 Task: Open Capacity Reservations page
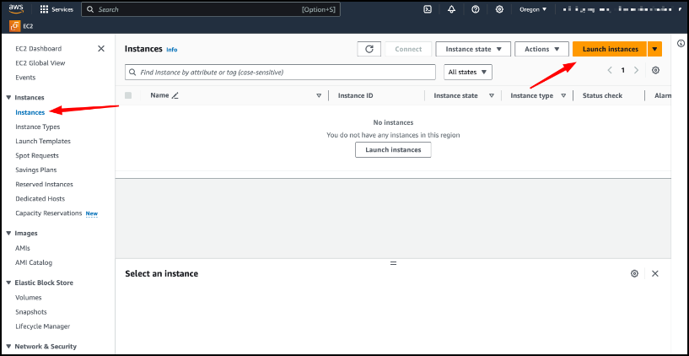point(49,213)
